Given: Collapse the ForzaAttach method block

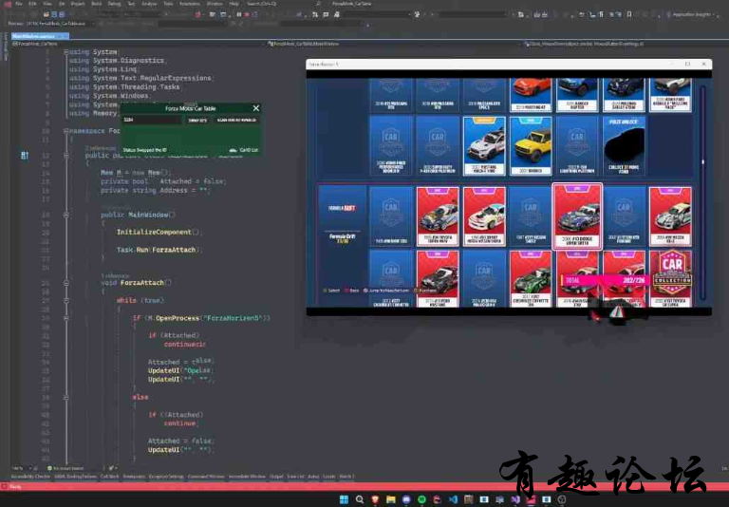Looking at the screenshot, I should coord(66,283).
